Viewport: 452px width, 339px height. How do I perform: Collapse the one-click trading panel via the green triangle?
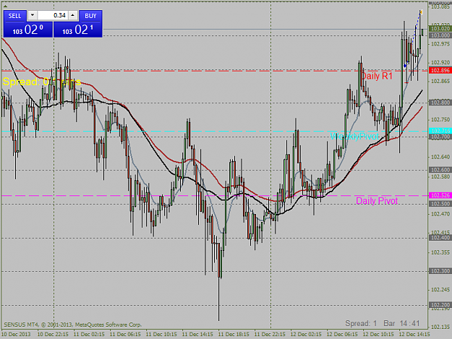pos(5,6)
